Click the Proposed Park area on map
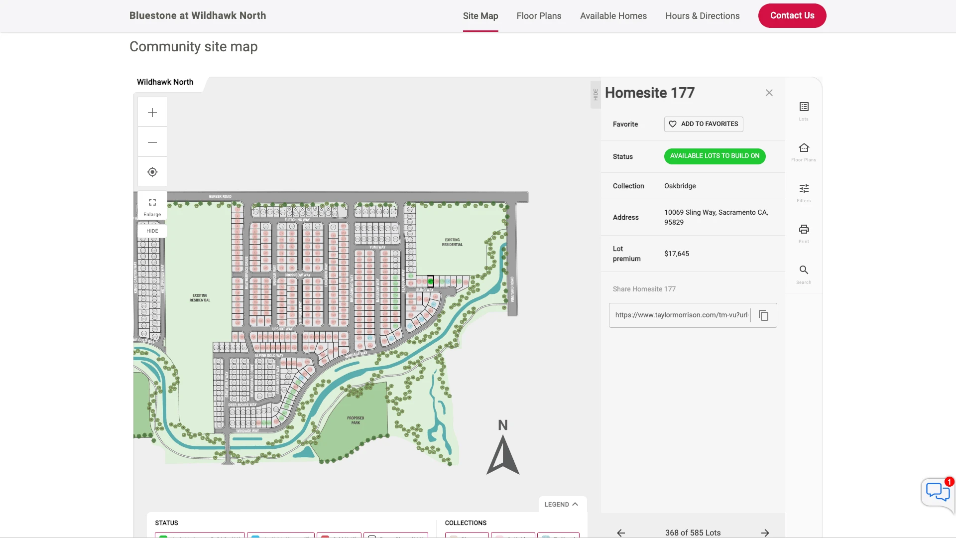 pyautogui.click(x=356, y=420)
